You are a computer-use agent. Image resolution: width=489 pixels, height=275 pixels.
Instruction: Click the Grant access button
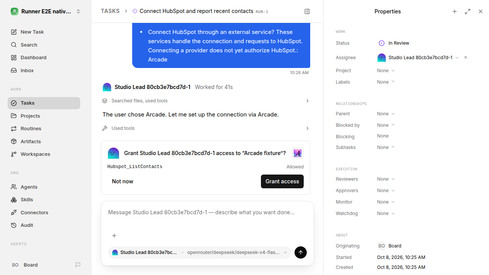282,181
